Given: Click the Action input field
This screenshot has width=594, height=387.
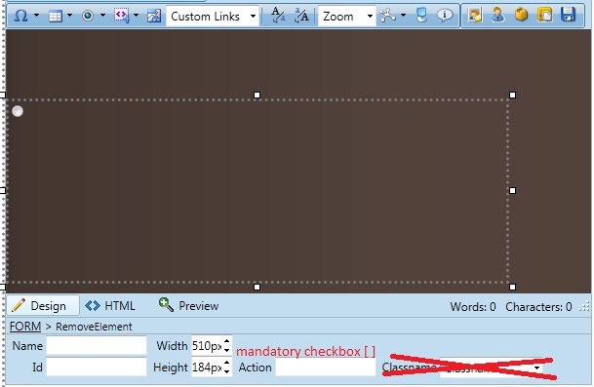Looking at the screenshot, I should coord(326,367).
